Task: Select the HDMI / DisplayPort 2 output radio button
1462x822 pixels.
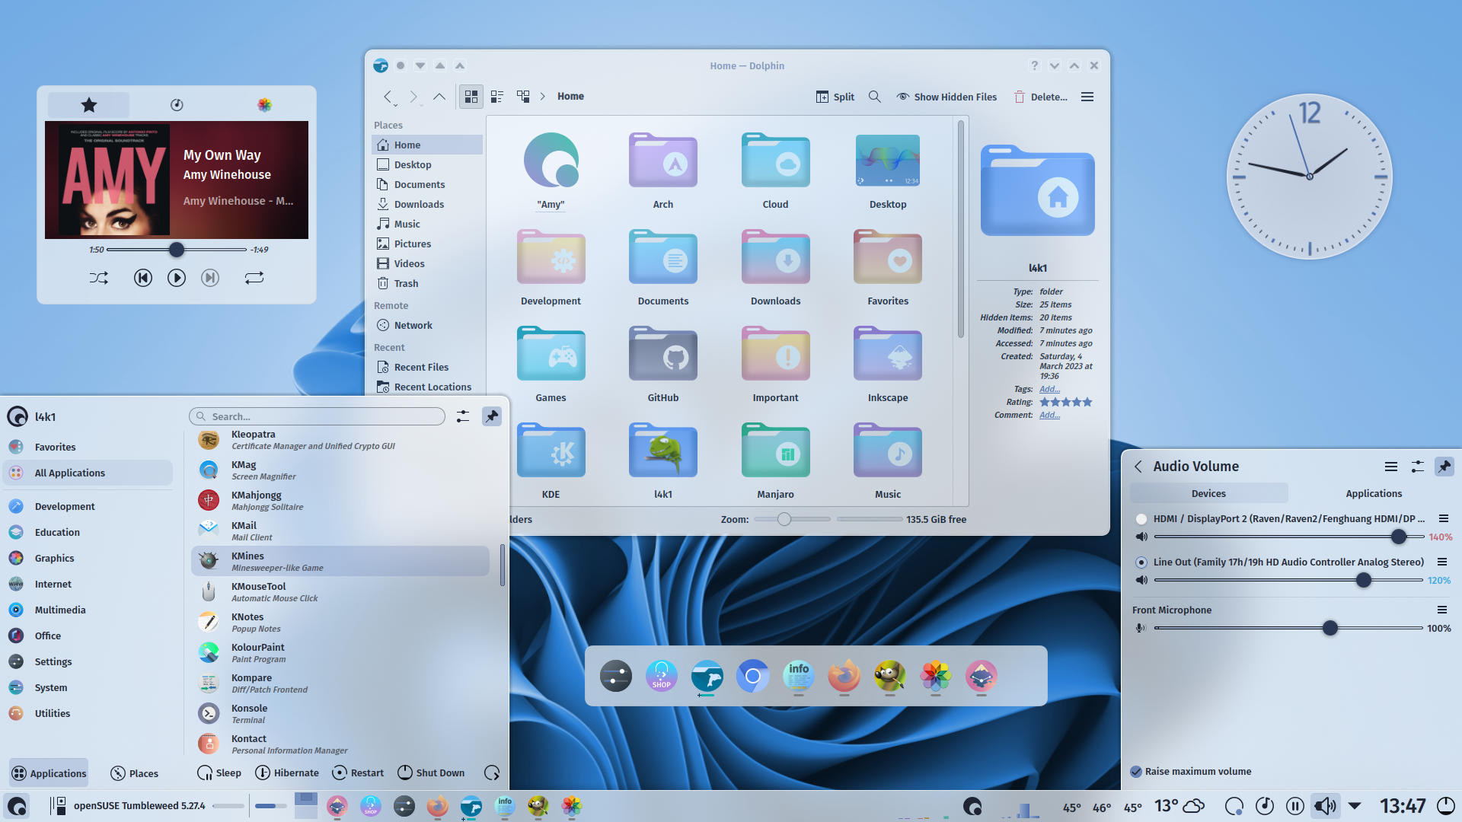Action: (1141, 519)
